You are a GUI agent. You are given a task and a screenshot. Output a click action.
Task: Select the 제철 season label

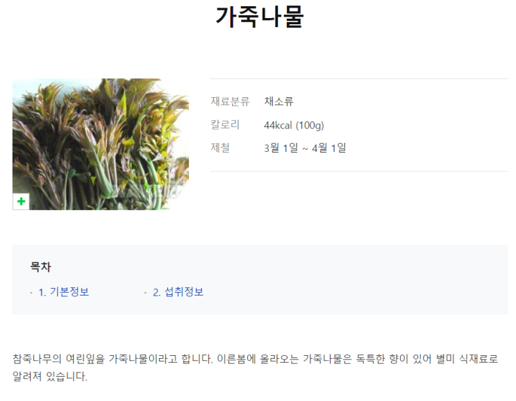click(x=220, y=148)
